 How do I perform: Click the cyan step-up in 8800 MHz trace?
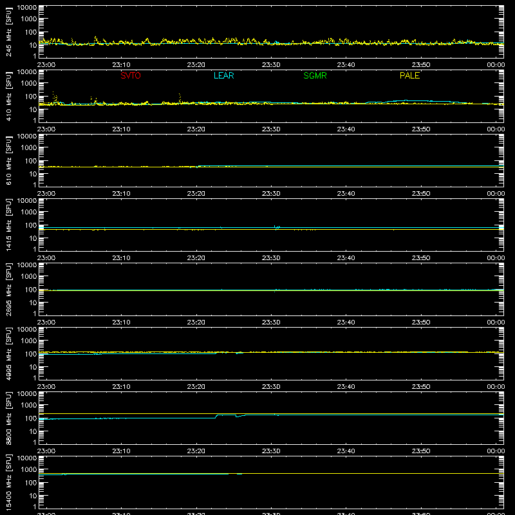pos(217,416)
